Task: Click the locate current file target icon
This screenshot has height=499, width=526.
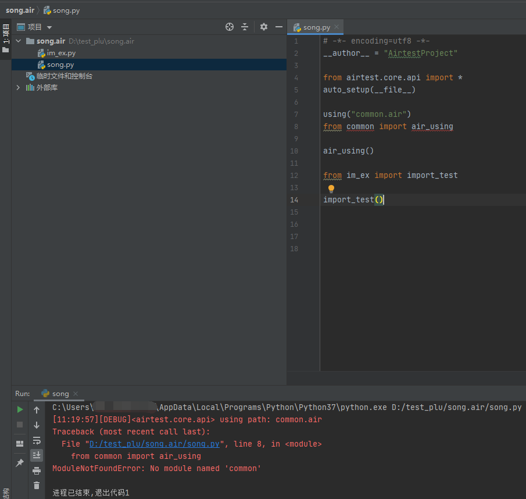Action: pos(230,27)
